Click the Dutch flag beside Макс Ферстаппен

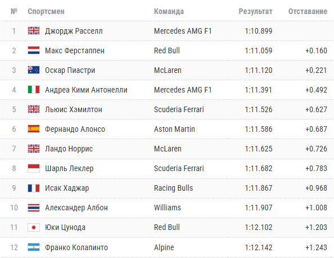[34, 50]
